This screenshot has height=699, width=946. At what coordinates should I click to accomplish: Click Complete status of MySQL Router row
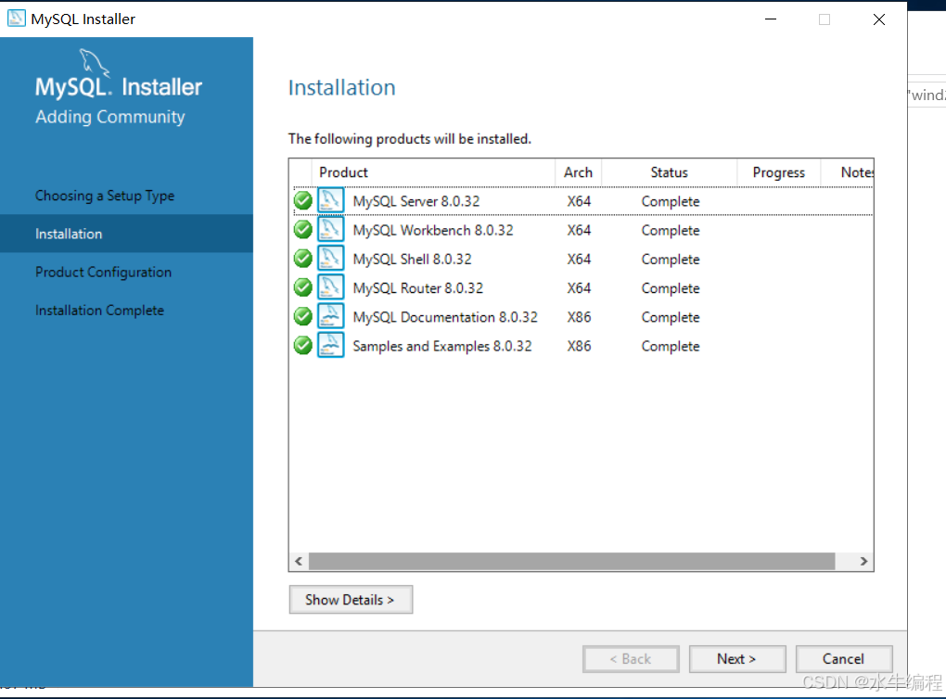(671, 288)
